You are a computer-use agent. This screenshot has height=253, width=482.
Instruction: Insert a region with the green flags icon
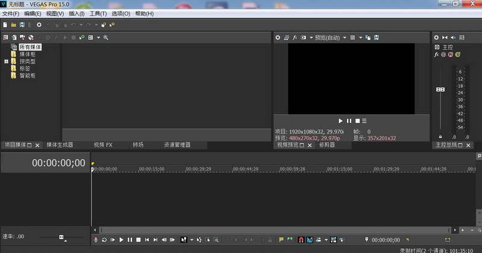[x=290, y=240]
